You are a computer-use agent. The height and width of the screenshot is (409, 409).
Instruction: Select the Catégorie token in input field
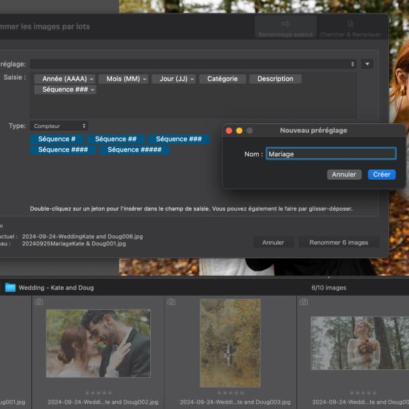coord(222,79)
